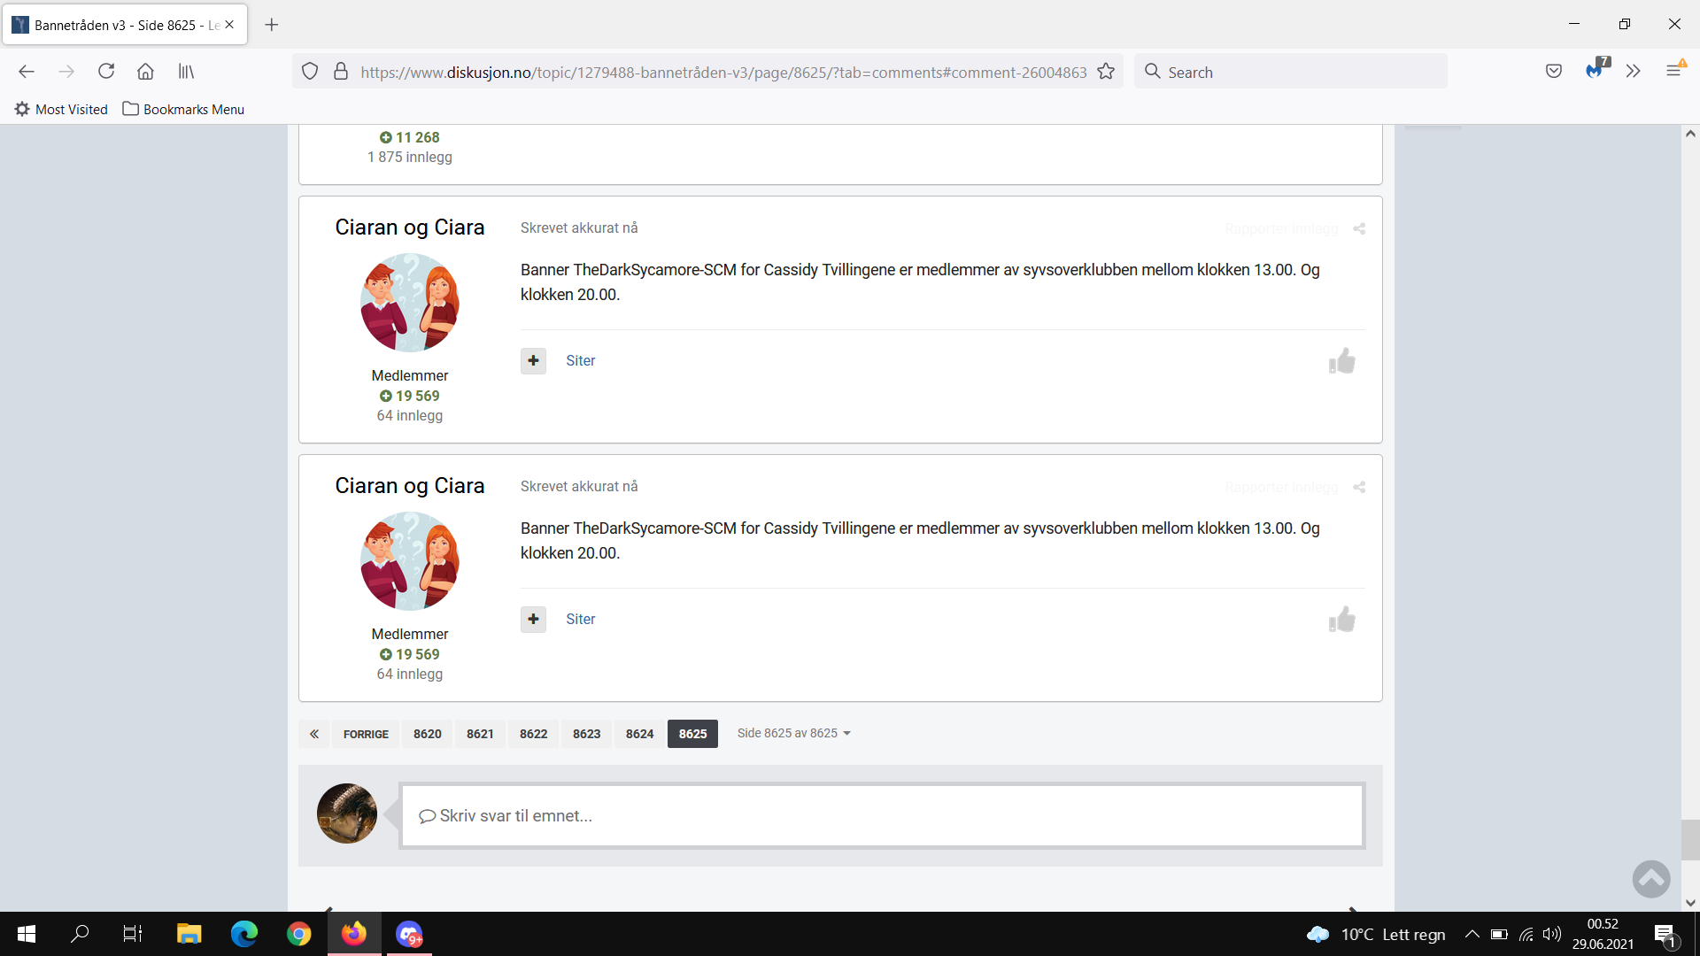The image size is (1700, 956).
Task: Go to the FORRIGE previous page
Action: pos(366,734)
